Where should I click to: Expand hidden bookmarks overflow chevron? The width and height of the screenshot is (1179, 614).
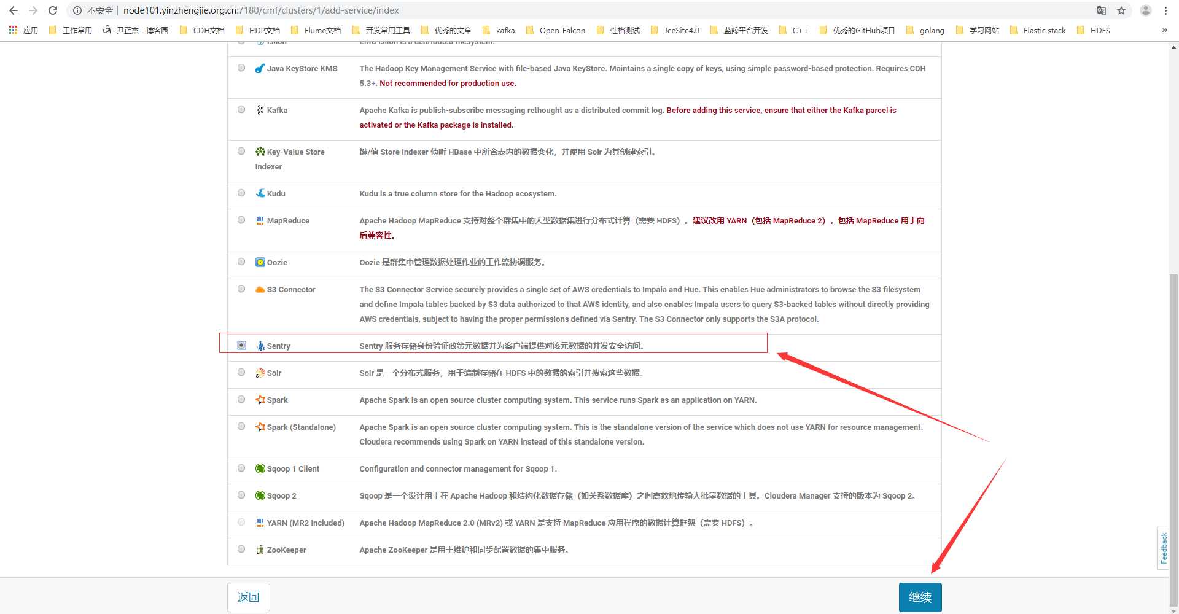(1164, 30)
